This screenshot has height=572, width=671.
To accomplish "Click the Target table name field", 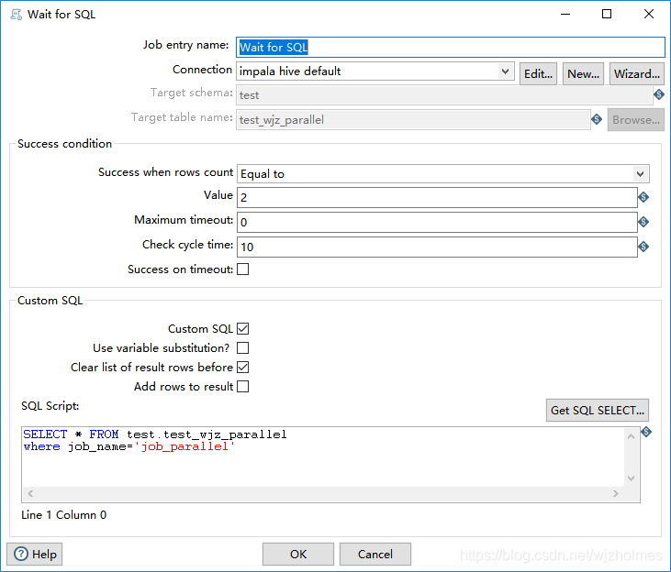I will pyautogui.click(x=413, y=120).
